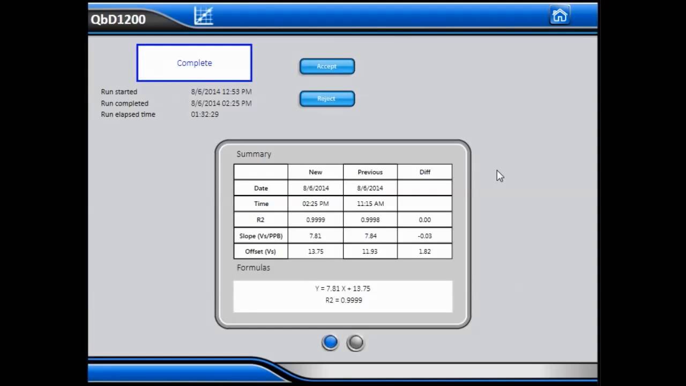Screen dimensions: 686x386
Task: Click the R2 = 0.9999 formula line
Action: coord(344,300)
